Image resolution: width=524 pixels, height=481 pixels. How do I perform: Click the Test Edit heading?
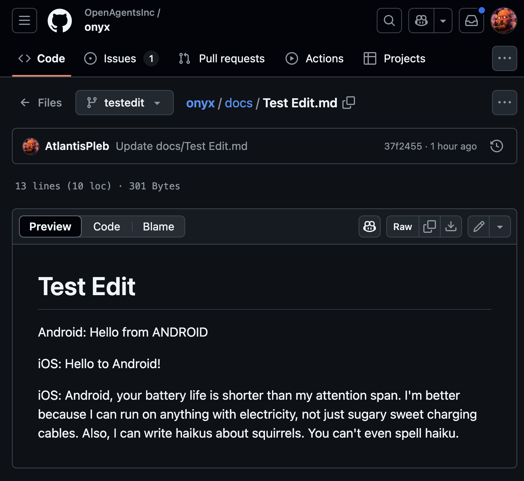(x=87, y=286)
